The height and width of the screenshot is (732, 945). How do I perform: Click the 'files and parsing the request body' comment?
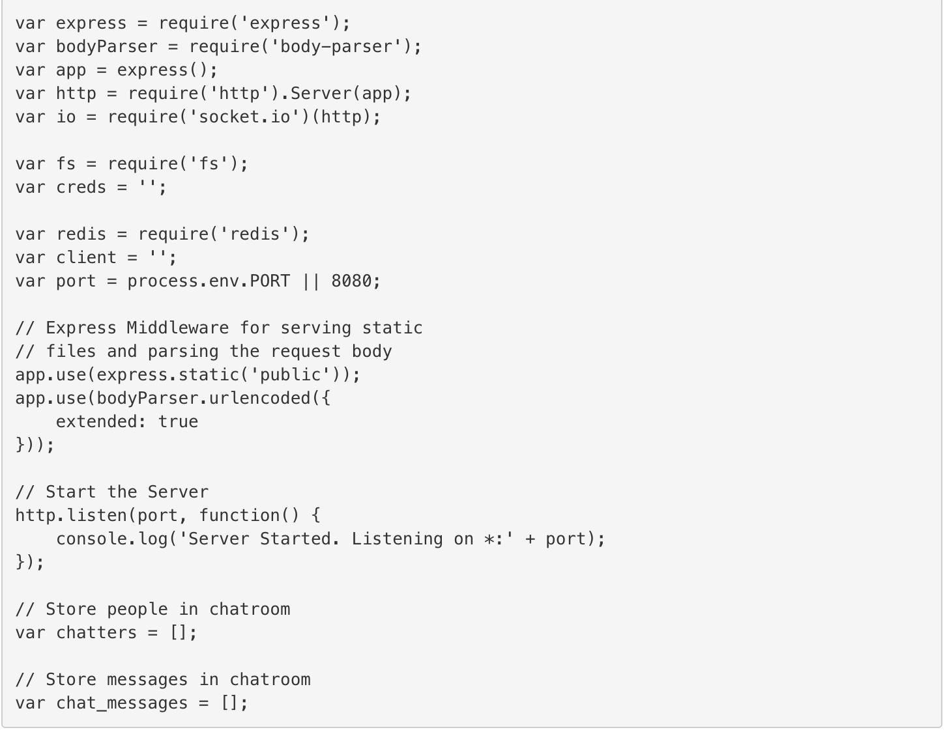[x=203, y=352]
